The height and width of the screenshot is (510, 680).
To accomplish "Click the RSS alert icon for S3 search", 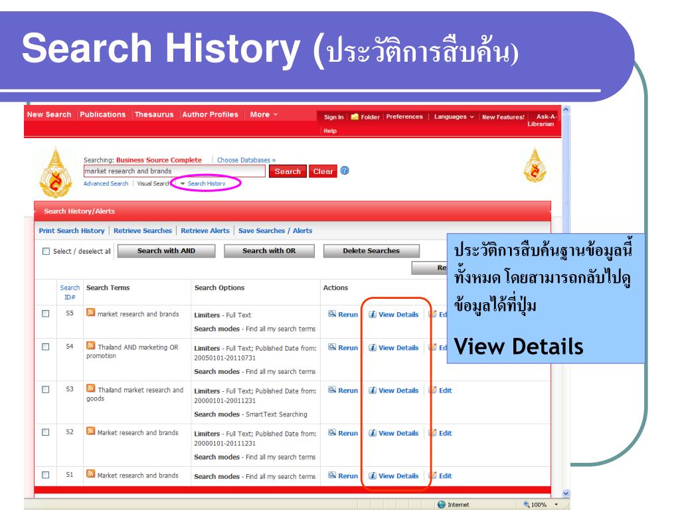I will tap(90, 388).
